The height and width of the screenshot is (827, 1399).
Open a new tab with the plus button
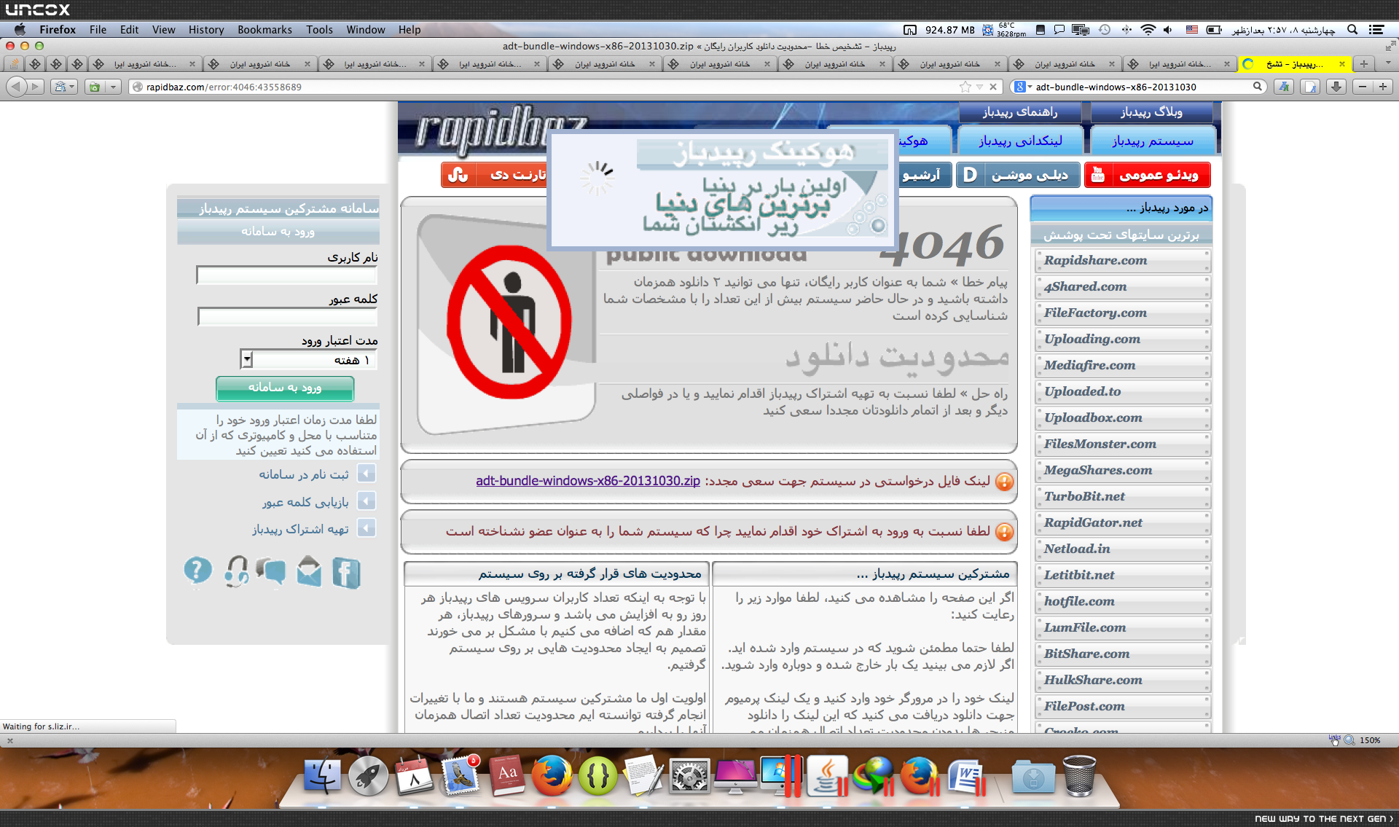(1364, 64)
